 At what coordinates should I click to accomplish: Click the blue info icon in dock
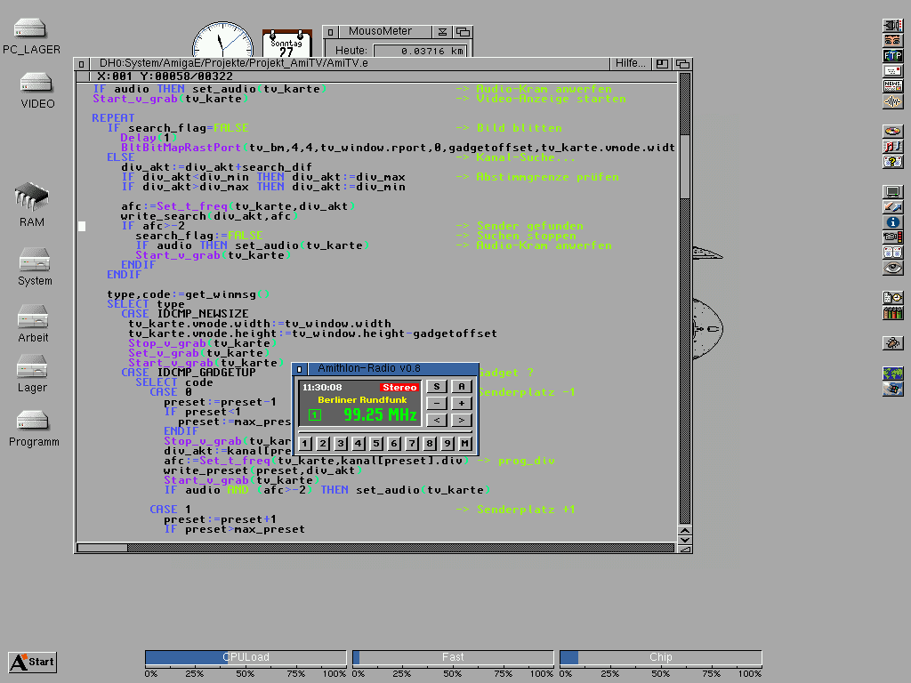point(892,222)
